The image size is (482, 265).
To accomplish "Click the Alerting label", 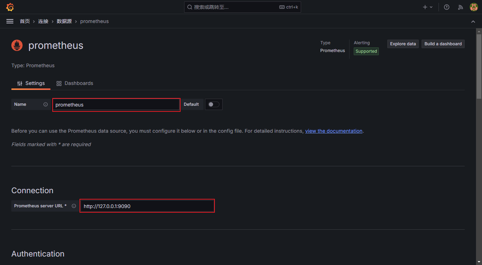I will (x=362, y=43).
